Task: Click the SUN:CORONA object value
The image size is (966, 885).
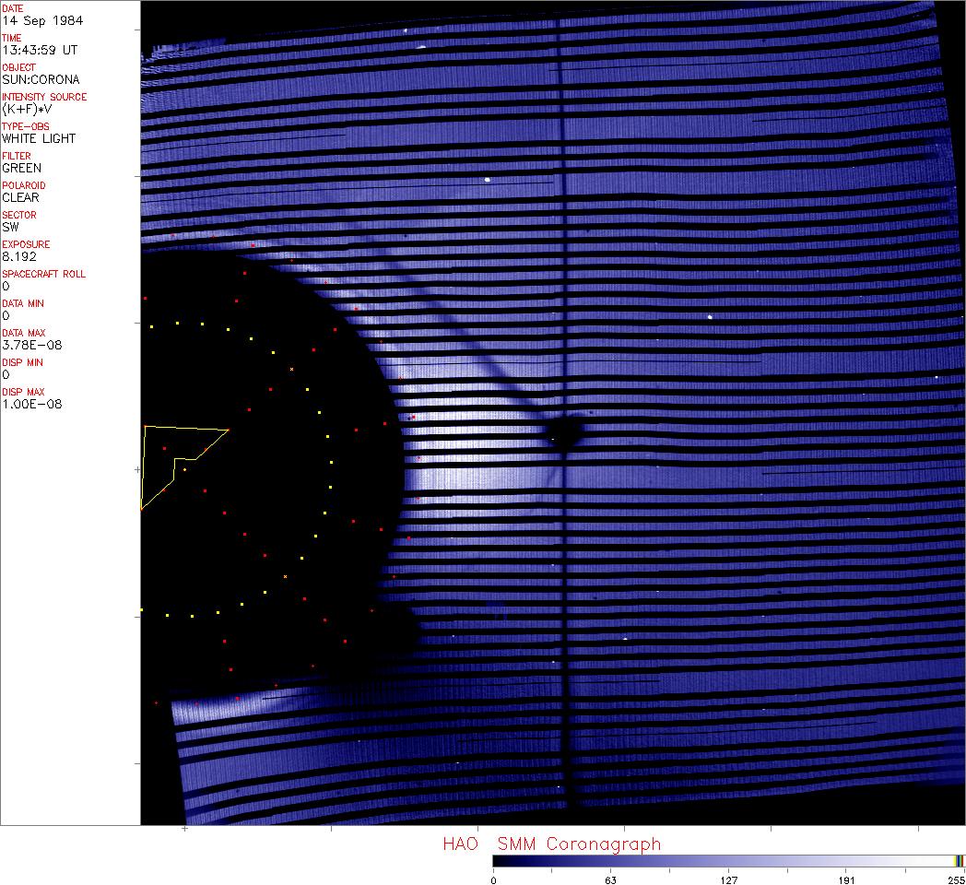Action: point(41,79)
